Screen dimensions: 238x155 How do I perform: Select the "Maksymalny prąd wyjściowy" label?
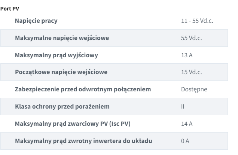[57, 55]
